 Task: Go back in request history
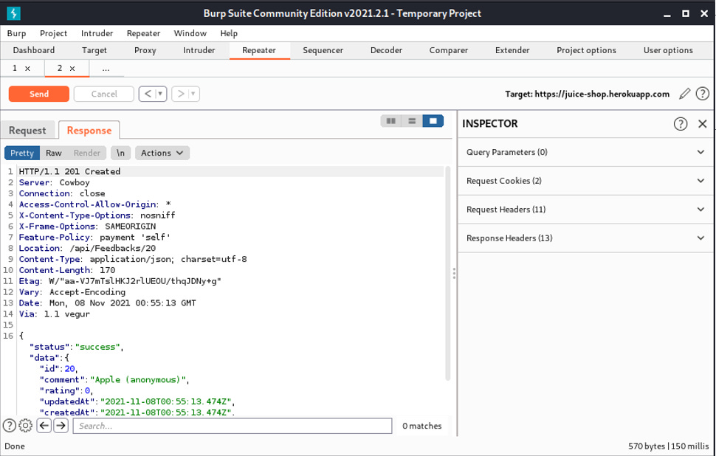[148, 94]
